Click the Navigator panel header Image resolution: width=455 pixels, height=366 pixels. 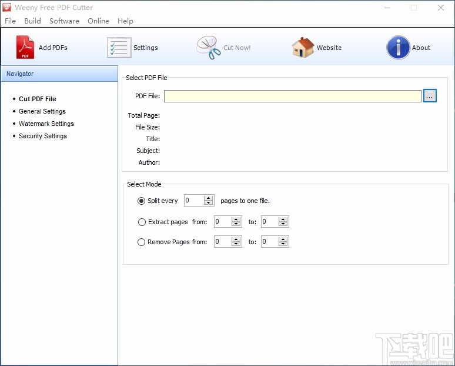tap(59, 74)
